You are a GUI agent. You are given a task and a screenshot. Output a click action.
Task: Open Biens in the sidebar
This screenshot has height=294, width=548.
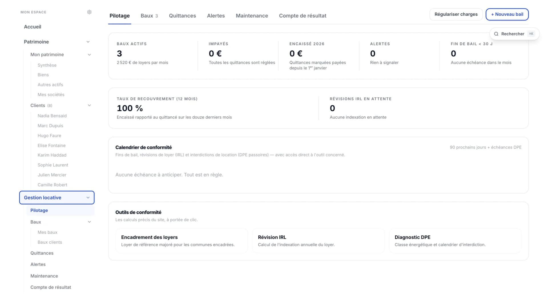tap(43, 75)
